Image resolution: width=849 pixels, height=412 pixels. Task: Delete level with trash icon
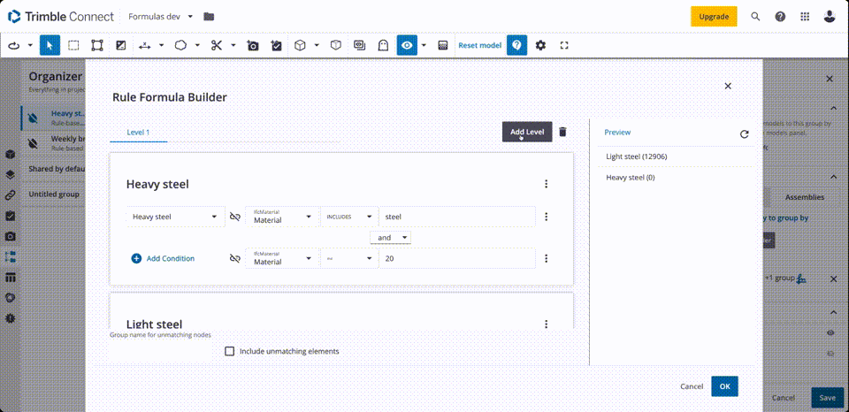coord(562,132)
